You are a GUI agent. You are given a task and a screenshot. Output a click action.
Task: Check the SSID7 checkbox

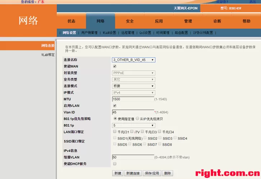[x=145, y=144]
